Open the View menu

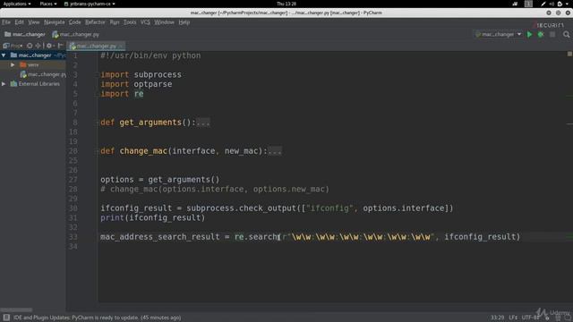[x=34, y=22]
